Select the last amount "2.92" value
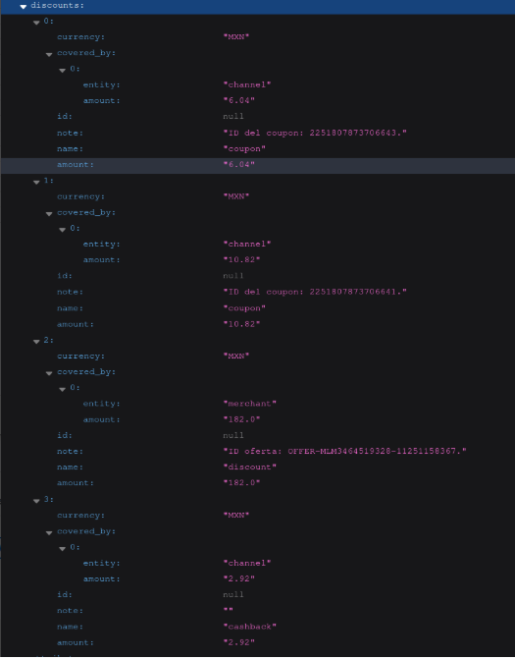Image resolution: width=515 pixels, height=659 pixels. point(238,642)
